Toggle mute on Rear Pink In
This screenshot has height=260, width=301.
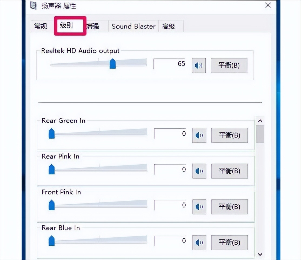[x=199, y=171]
